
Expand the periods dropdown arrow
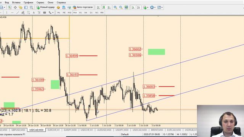(x=155, y=7)
